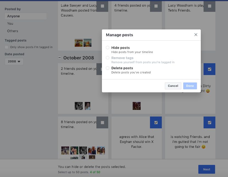The width and height of the screenshot is (228, 177).
Task: Collapse the October 2008 section
Action: (59, 58)
